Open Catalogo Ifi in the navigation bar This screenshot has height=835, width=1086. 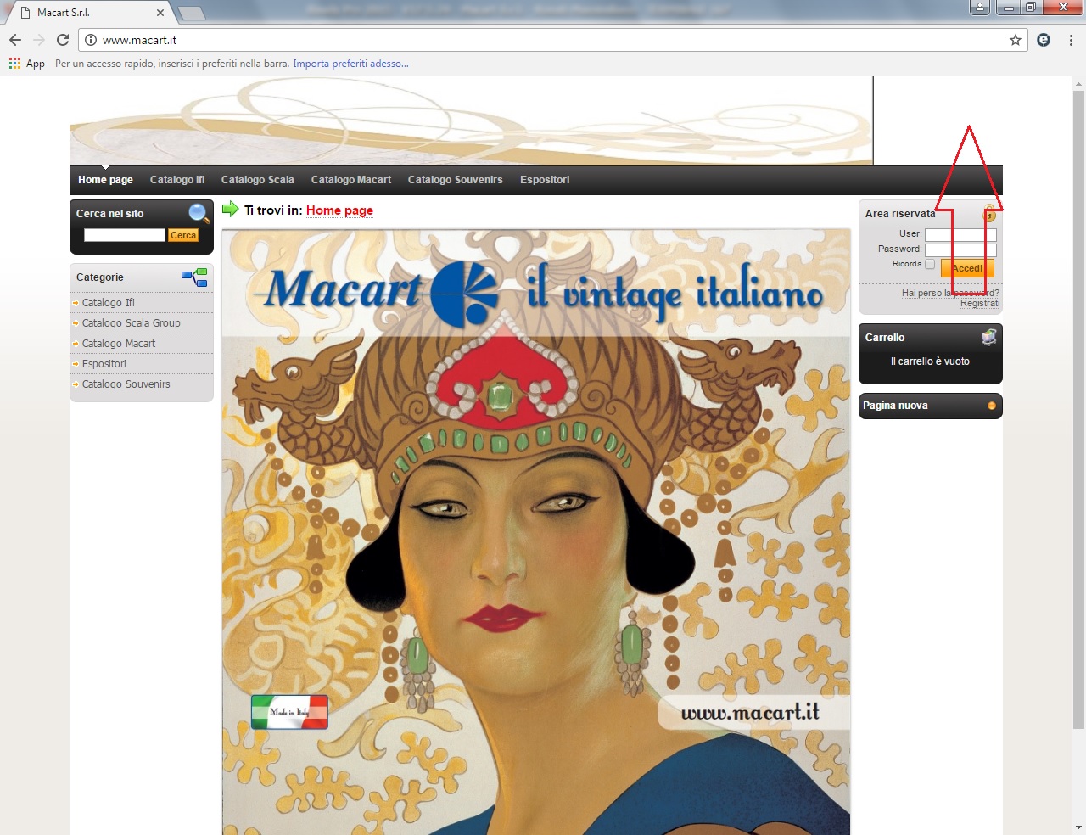pyautogui.click(x=177, y=180)
